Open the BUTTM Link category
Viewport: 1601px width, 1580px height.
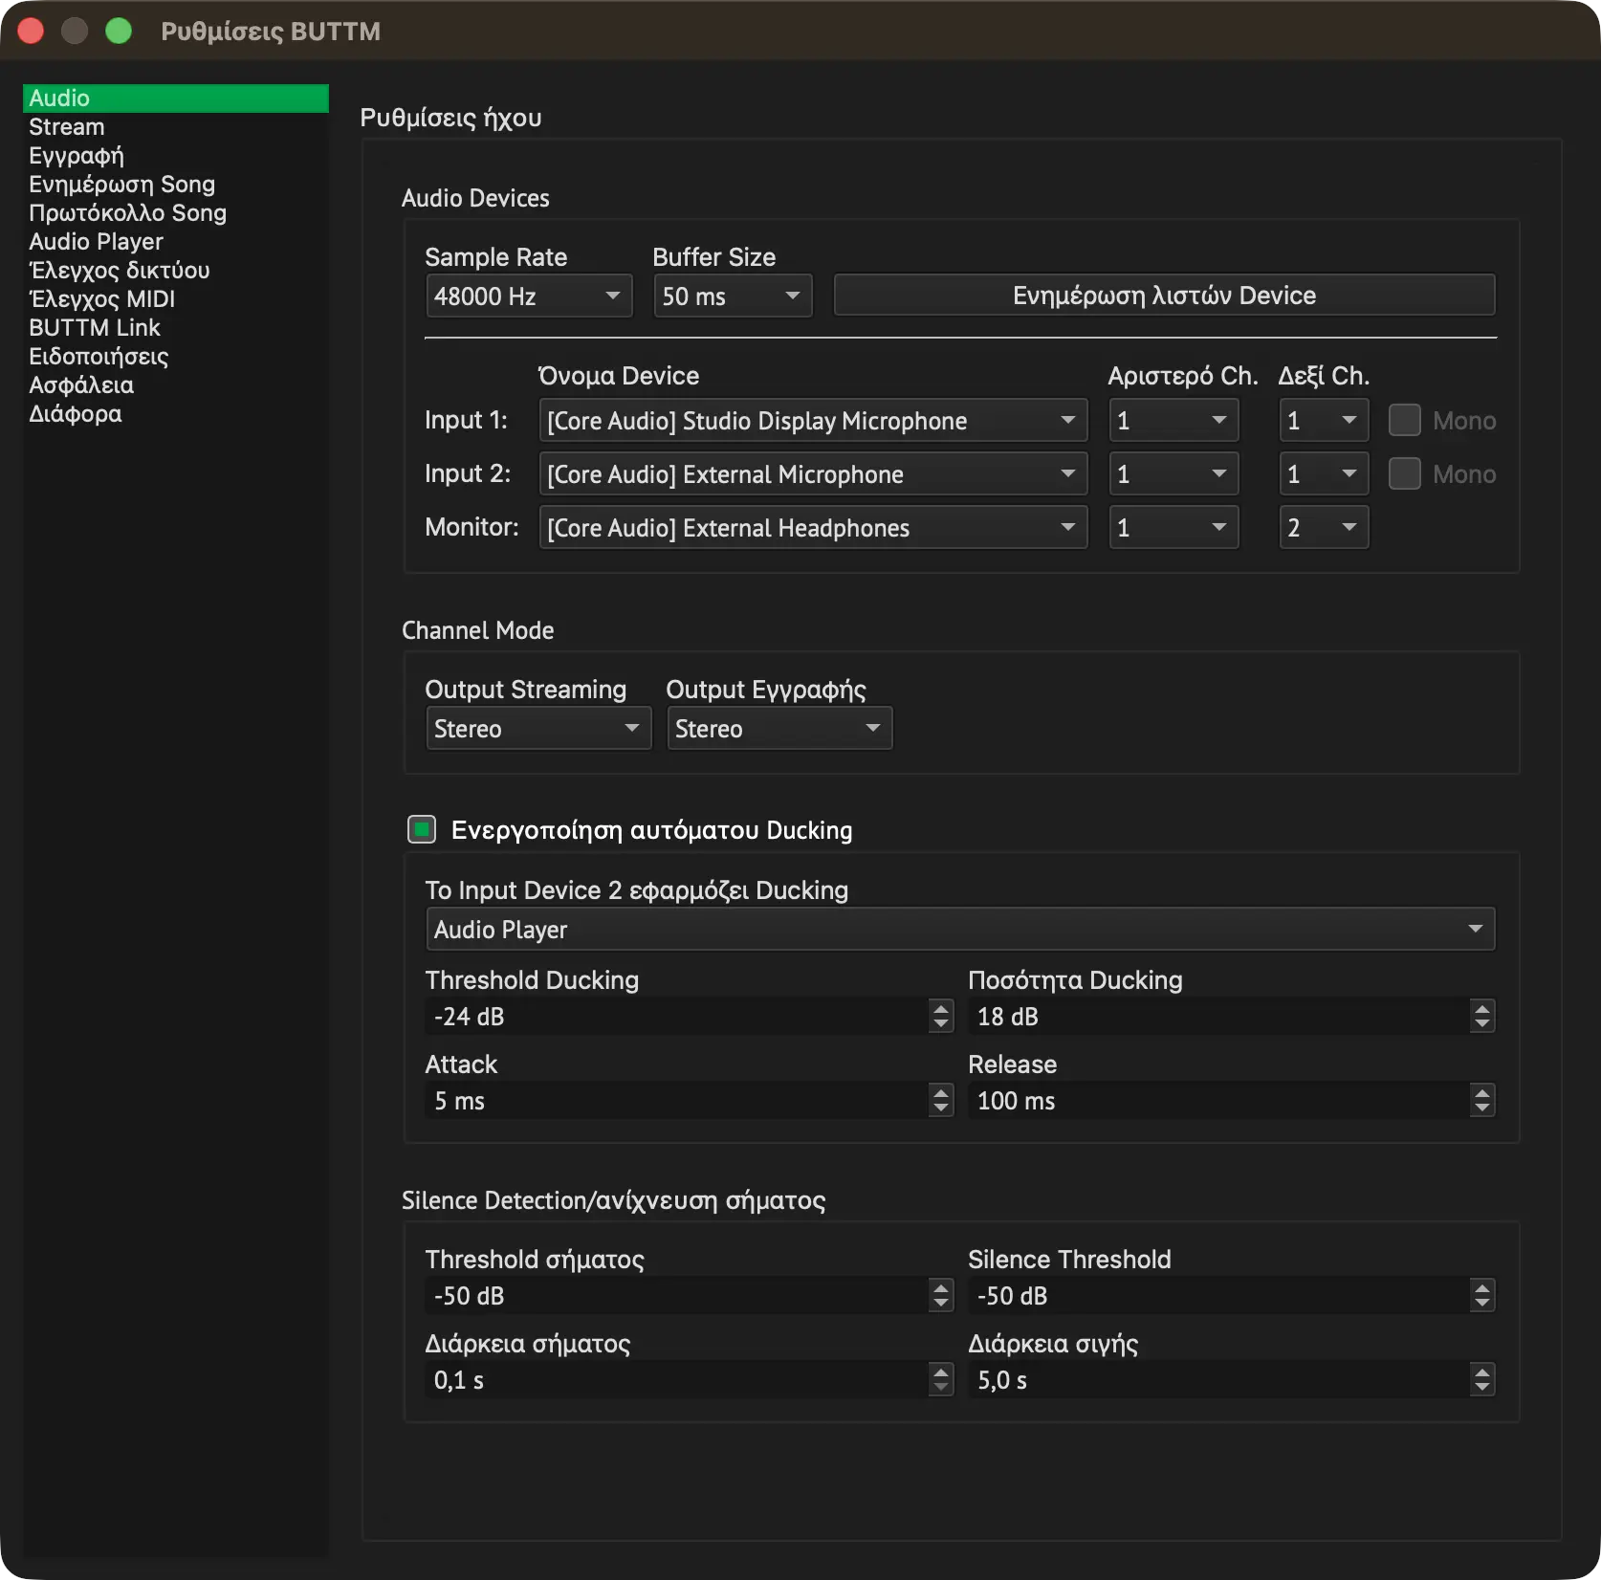(176, 328)
